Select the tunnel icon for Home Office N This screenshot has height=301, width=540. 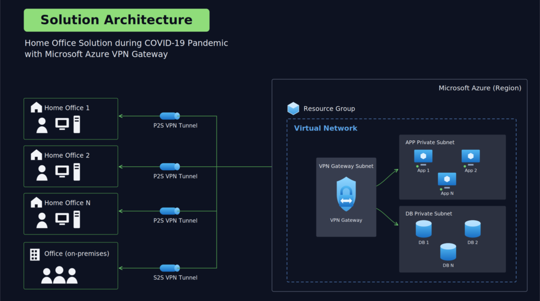click(170, 211)
